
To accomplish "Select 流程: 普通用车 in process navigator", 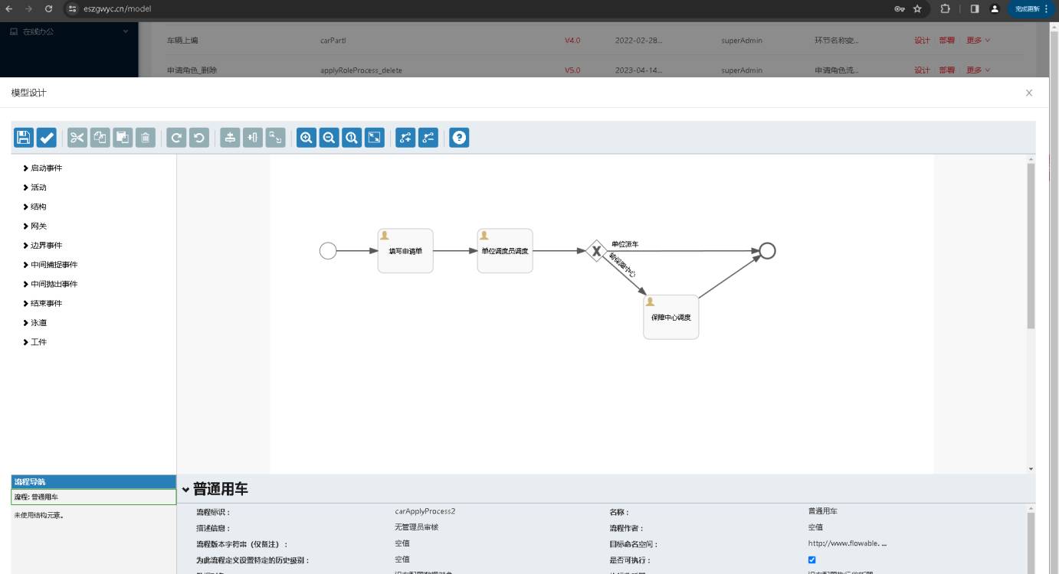I will click(x=93, y=497).
